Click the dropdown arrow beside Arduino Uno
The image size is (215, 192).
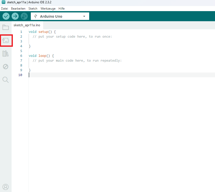coord(84,16)
